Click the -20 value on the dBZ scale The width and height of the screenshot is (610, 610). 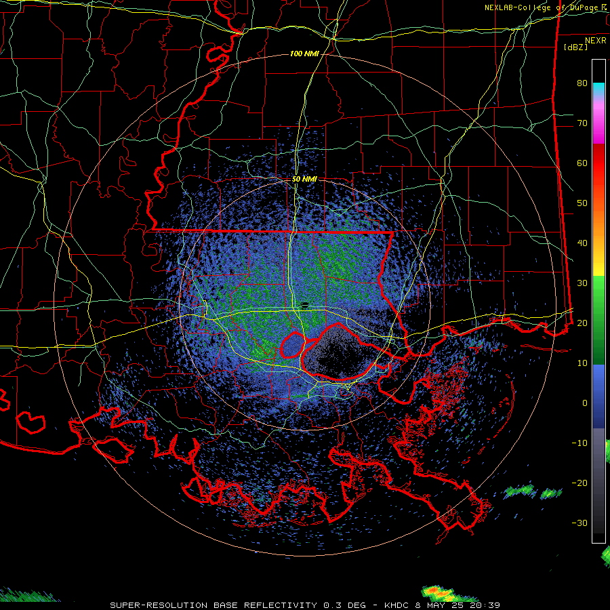[579, 483]
